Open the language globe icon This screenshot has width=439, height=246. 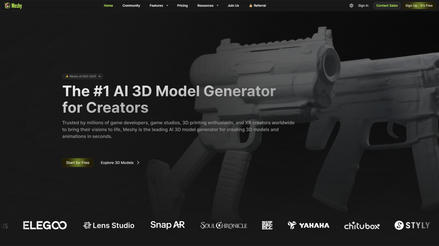click(x=351, y=5)
